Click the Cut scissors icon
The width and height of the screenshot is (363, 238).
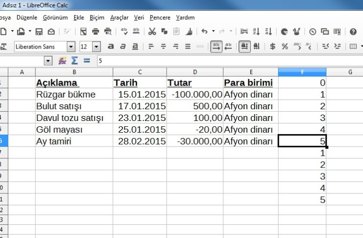click(152, 31)
